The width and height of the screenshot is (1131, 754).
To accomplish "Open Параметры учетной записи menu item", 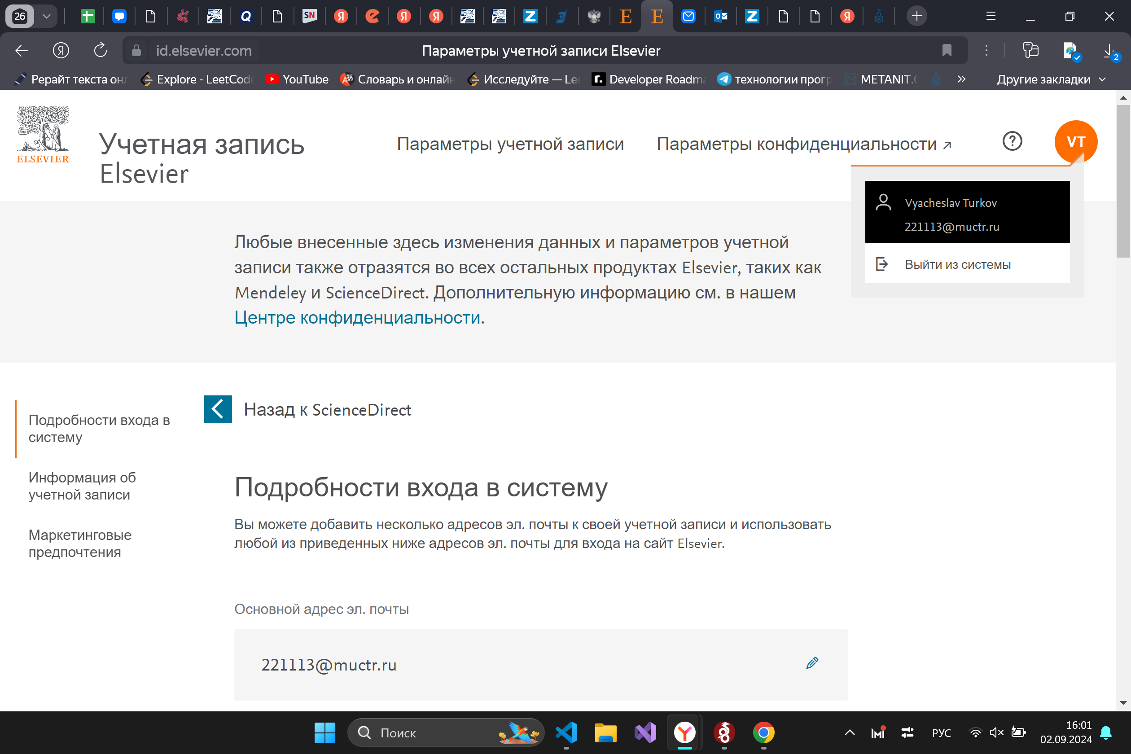I will (x=510, y=143).
